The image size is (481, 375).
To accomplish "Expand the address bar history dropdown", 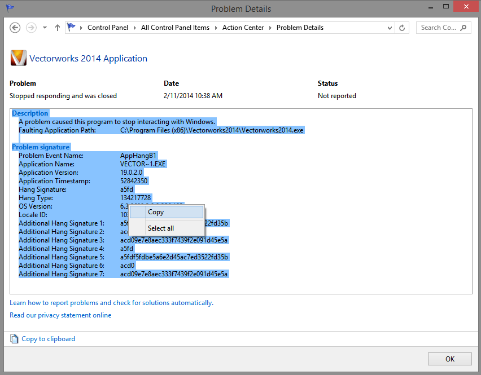I will 390,28.
